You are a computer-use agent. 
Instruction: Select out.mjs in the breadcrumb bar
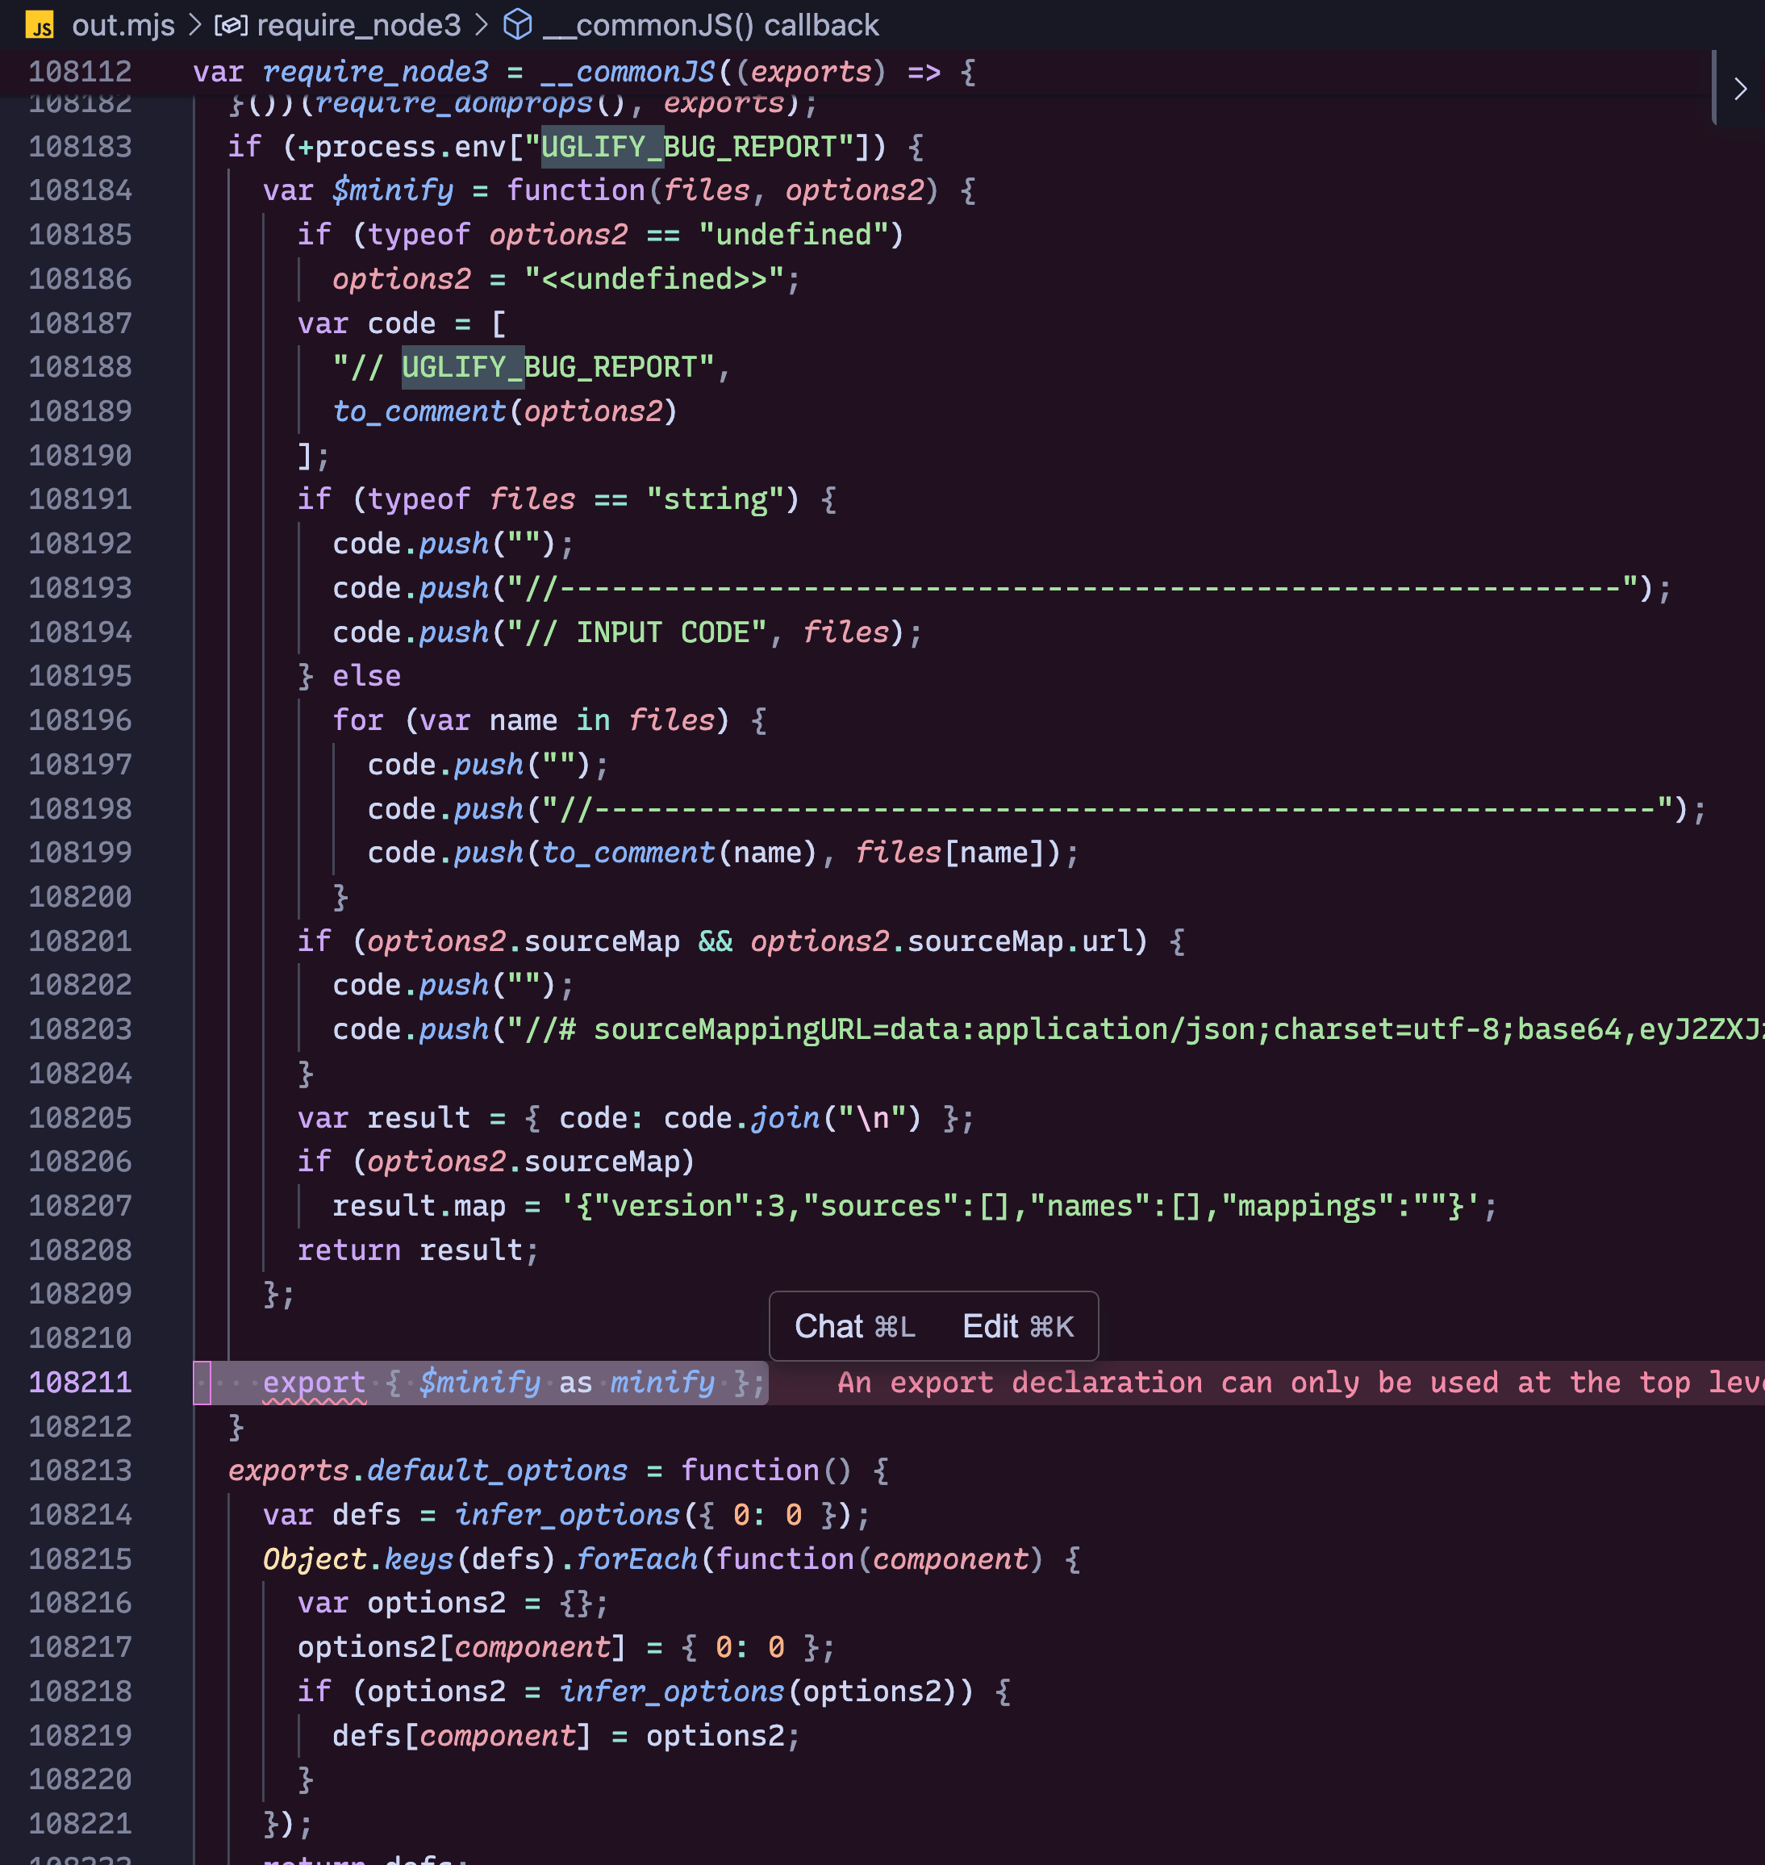123,24
